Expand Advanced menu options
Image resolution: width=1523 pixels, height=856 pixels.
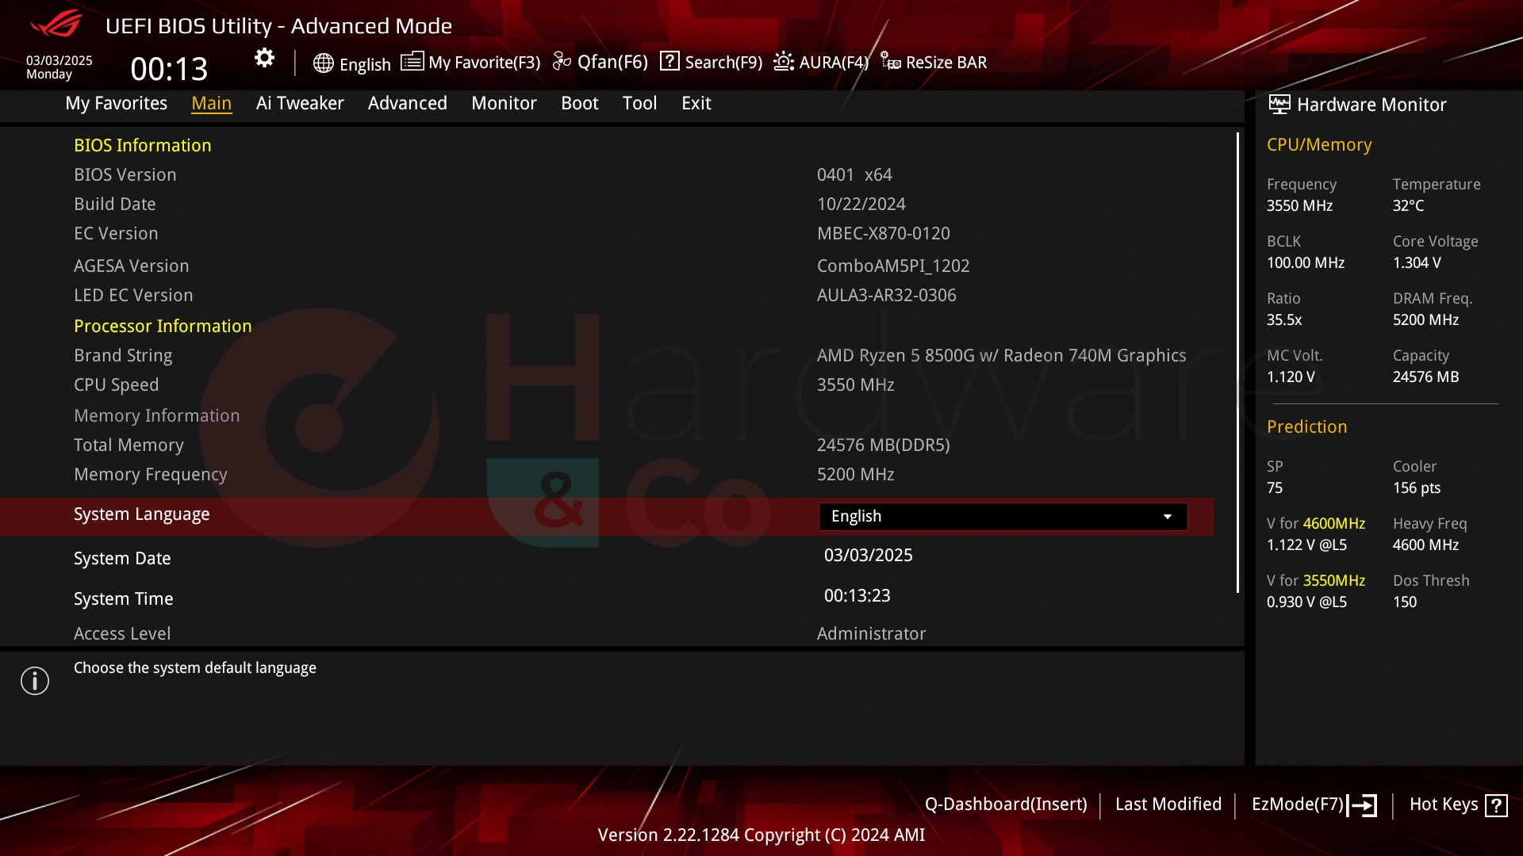tap(407, 102)
